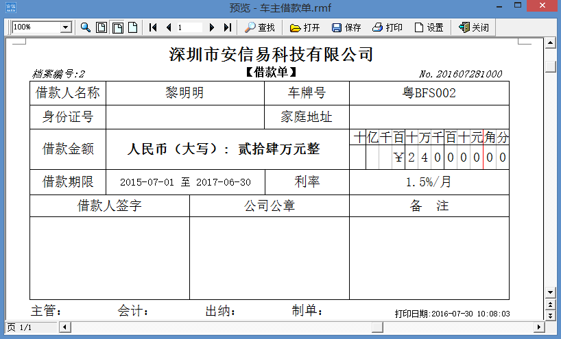Screen dimensions: 561x339
Task: Click the 打印 print button
Action: (387, 27)
